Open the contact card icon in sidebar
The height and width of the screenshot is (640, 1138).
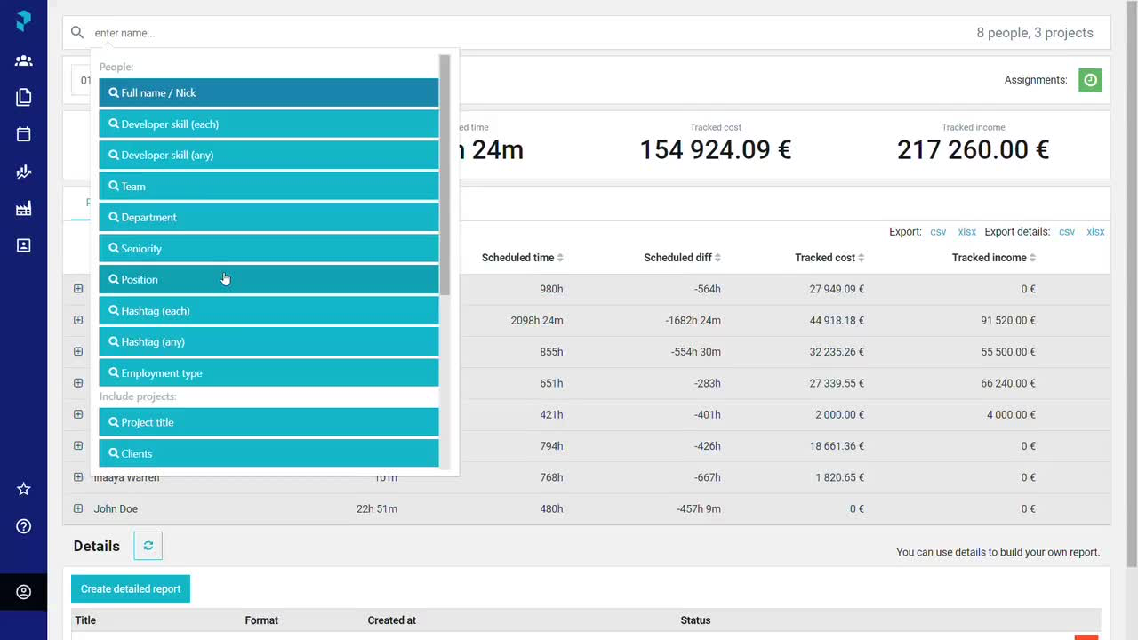click(24, 245)
